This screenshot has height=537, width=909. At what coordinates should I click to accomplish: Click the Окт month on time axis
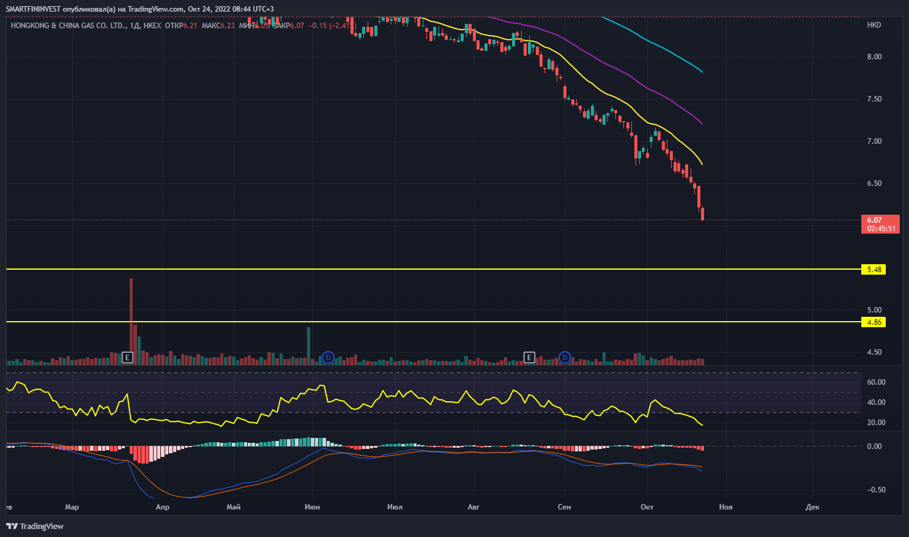647,507
